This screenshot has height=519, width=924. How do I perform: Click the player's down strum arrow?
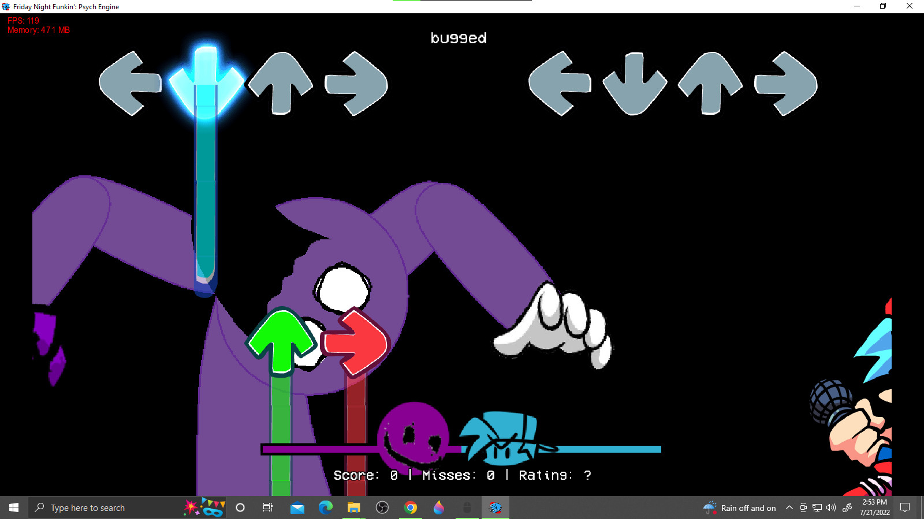[635, 84]
